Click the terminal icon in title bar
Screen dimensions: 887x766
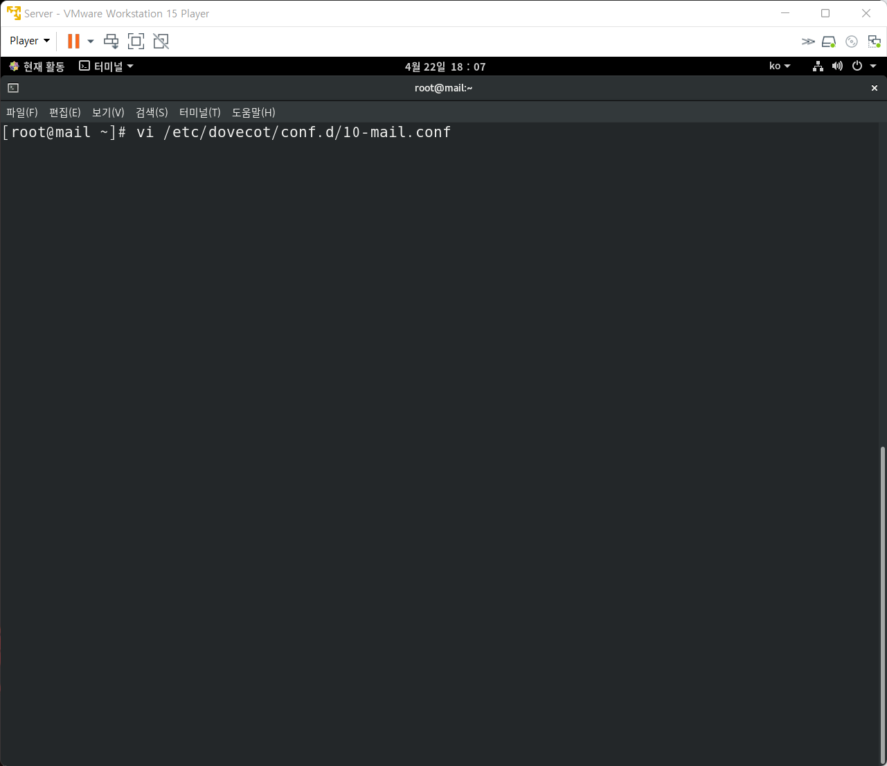(x=13, y=88)
